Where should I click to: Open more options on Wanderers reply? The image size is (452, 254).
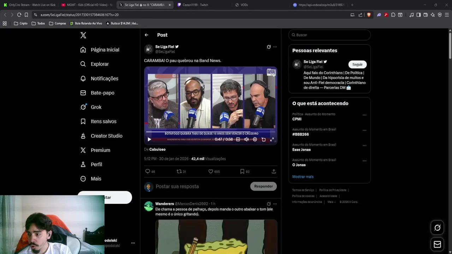tap(275, 204)
